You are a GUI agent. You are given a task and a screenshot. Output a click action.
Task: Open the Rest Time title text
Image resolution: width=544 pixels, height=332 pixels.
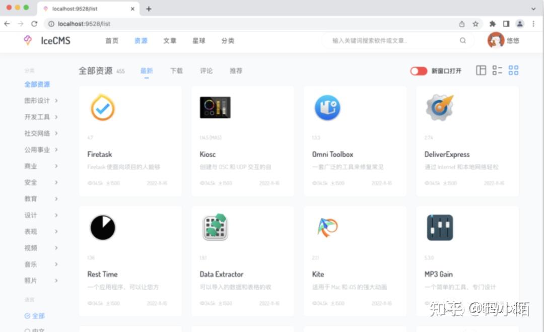pos(102,275)
